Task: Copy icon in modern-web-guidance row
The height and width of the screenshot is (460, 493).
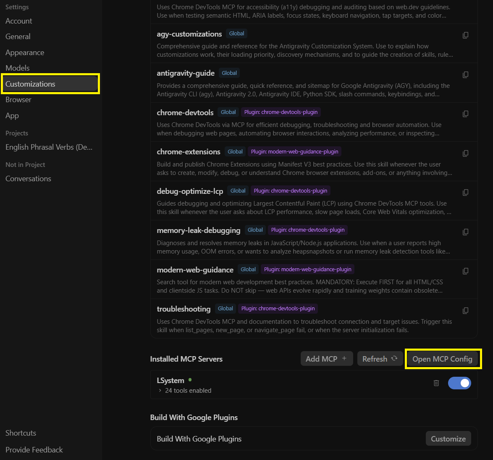Action: (x=465, y=271)
